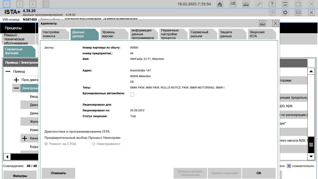Click the Отменить button
The image size is (318, 179).
coord(58,173)
